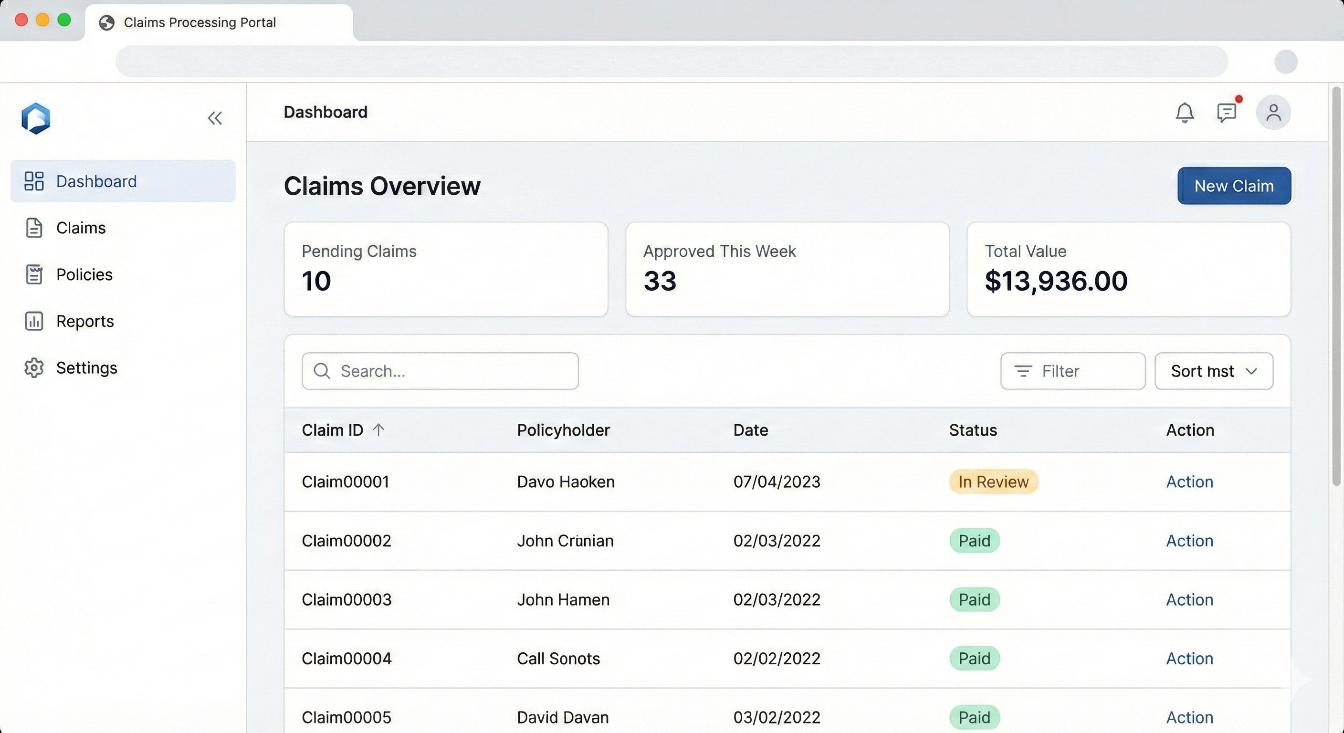
Task: Open Reports via the bar chart icon
Action: pyautogui.click(x=34, y=321)
